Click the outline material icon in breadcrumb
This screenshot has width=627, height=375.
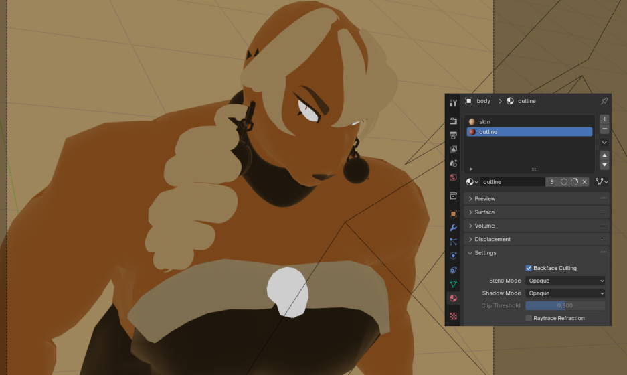pyautogui.click(x=510, y=101)
